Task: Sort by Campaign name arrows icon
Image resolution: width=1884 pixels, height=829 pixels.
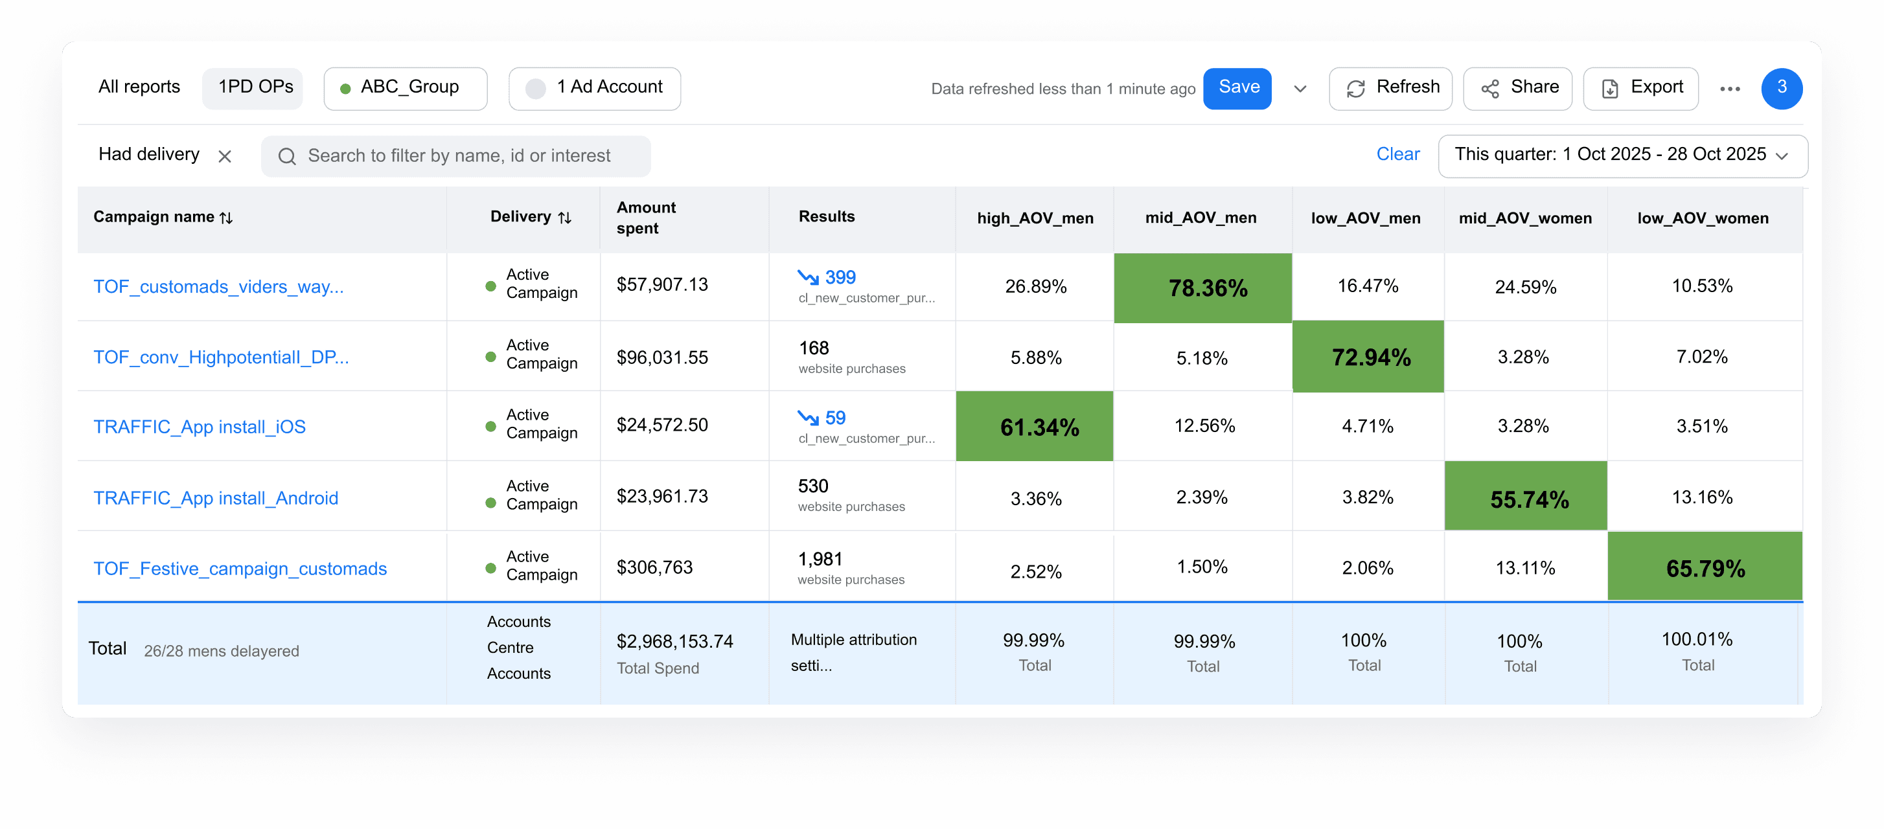Action: [227, 218]
